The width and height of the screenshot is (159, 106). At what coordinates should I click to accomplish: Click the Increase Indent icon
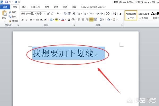pos(102,14)
